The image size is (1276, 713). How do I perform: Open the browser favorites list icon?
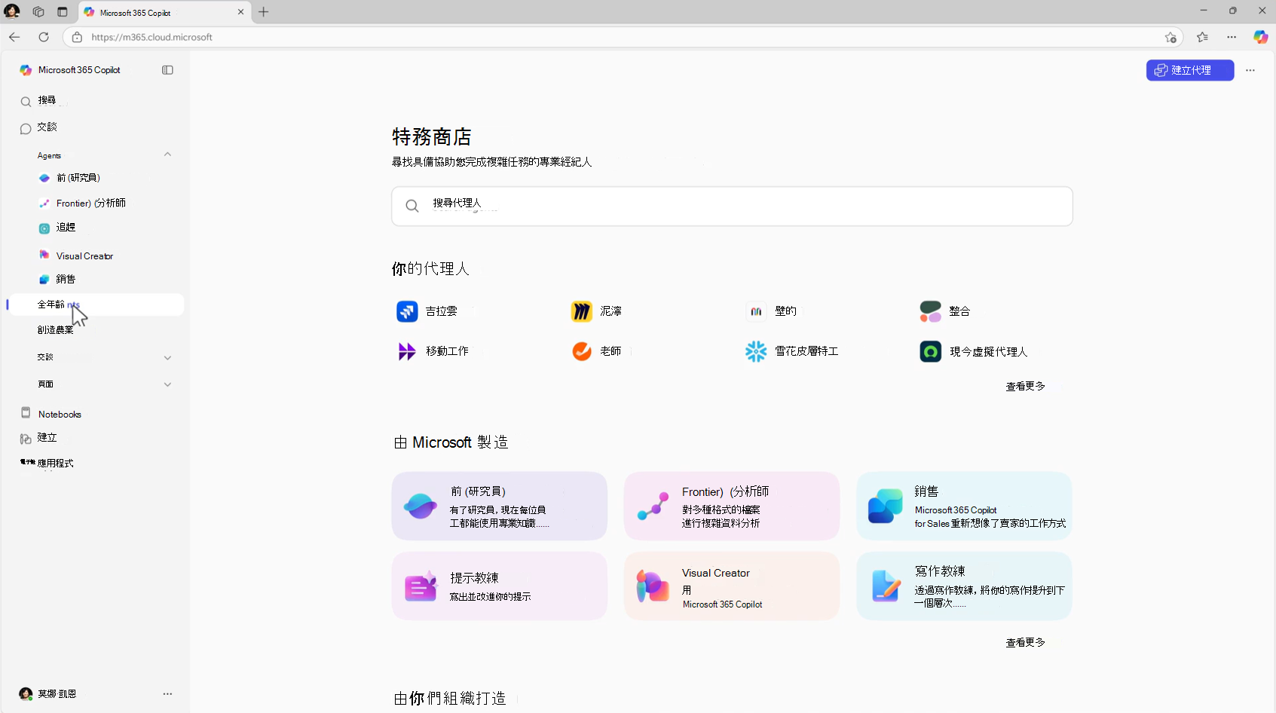[1202, 37]
